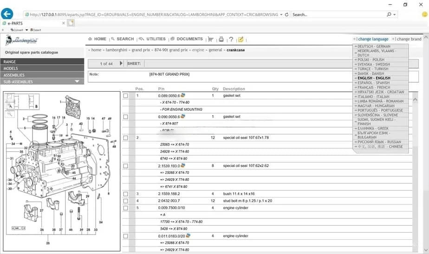Image resolution: width=429 pixels, height=254 pixels.
Task: Select FRANÇAIS - FRENCH language
Action: [x=373, y=87]
